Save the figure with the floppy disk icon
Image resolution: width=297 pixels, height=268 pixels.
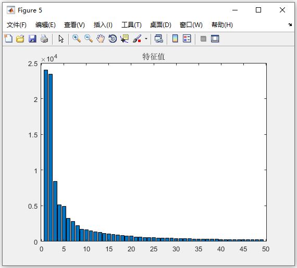32,39
